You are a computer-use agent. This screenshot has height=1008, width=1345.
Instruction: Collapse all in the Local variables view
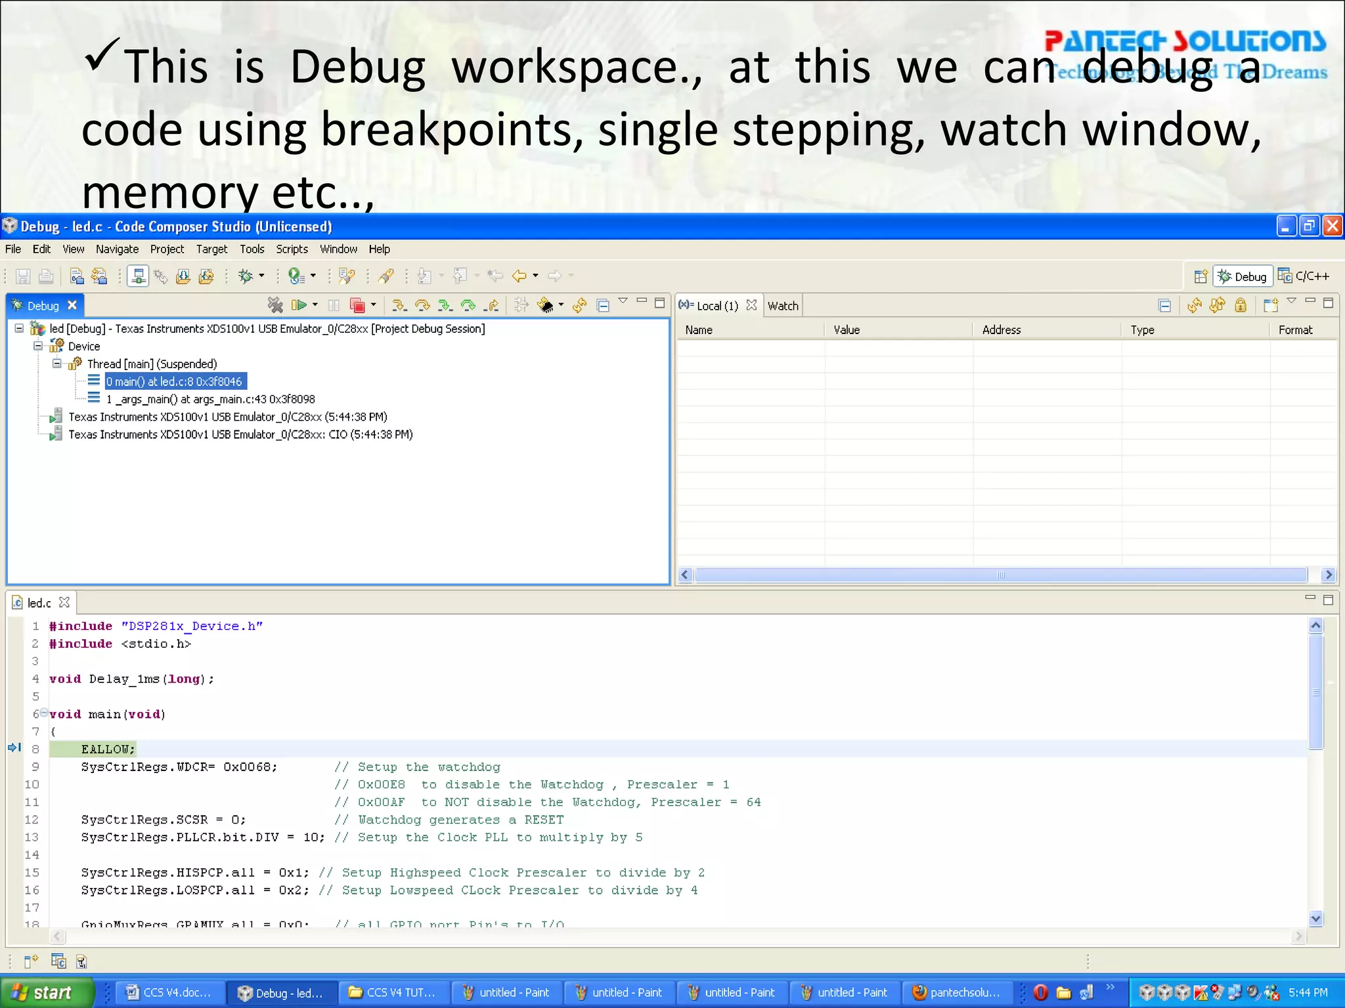(x=1164, y=305)
